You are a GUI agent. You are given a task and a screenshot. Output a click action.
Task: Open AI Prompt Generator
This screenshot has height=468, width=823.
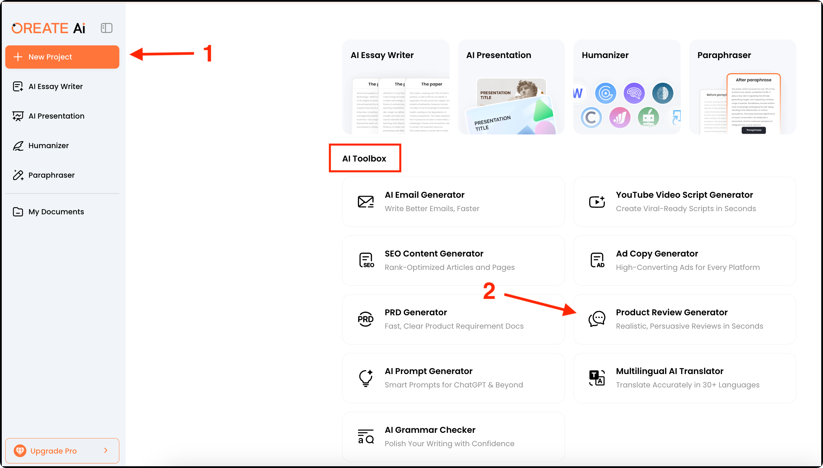pos(453,378)
